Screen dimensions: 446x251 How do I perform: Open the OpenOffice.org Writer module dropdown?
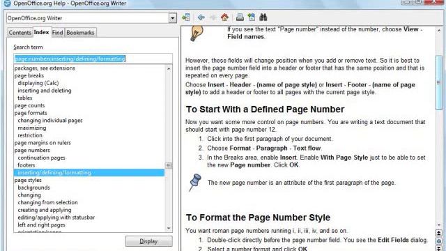[x=172, y=18]
